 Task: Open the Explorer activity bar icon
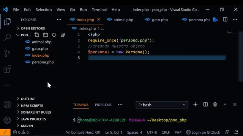coord(7,21)
